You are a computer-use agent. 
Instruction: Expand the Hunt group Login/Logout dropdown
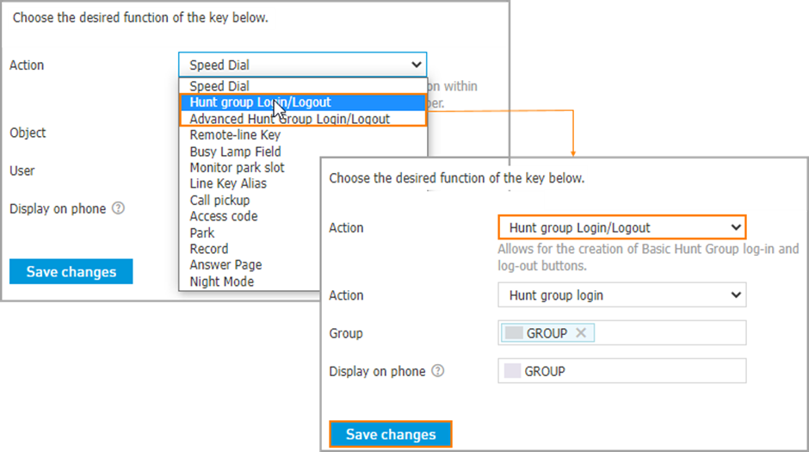(x=621, y=227)
